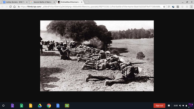The width and height of the screenshot is (194, 109).
Task: Click the grey round extension left of the last extension
Action: pyautogui.click(x=182, y=7)
